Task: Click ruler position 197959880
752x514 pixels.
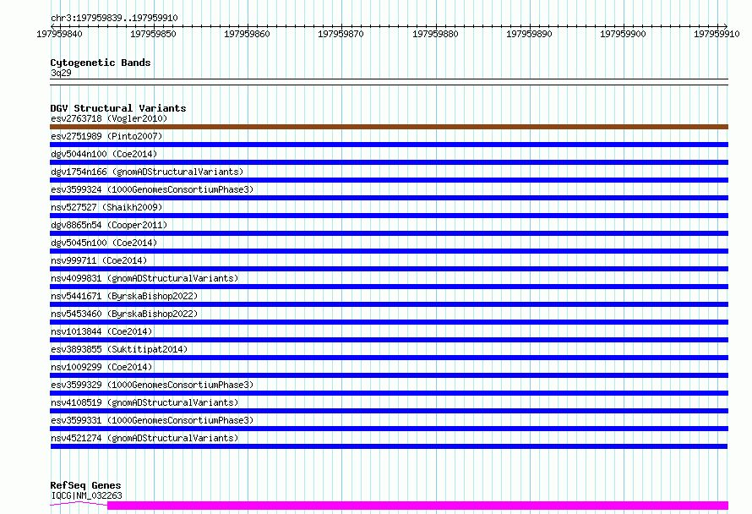Action: tap(435, 34)
